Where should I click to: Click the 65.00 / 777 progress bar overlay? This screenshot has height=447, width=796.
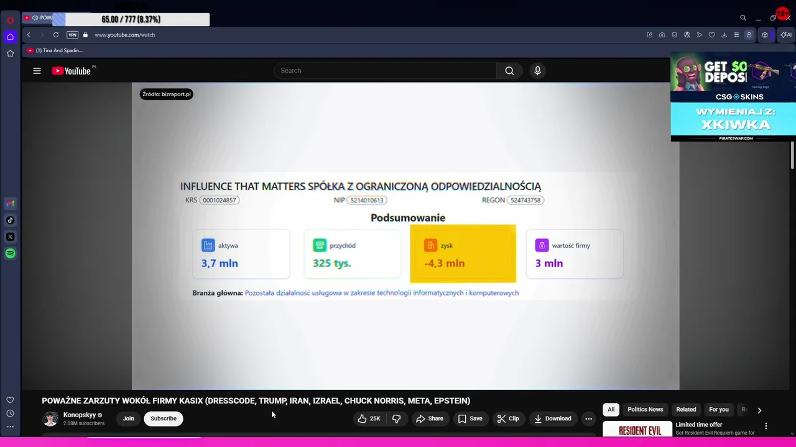click(x=131, y=20)
